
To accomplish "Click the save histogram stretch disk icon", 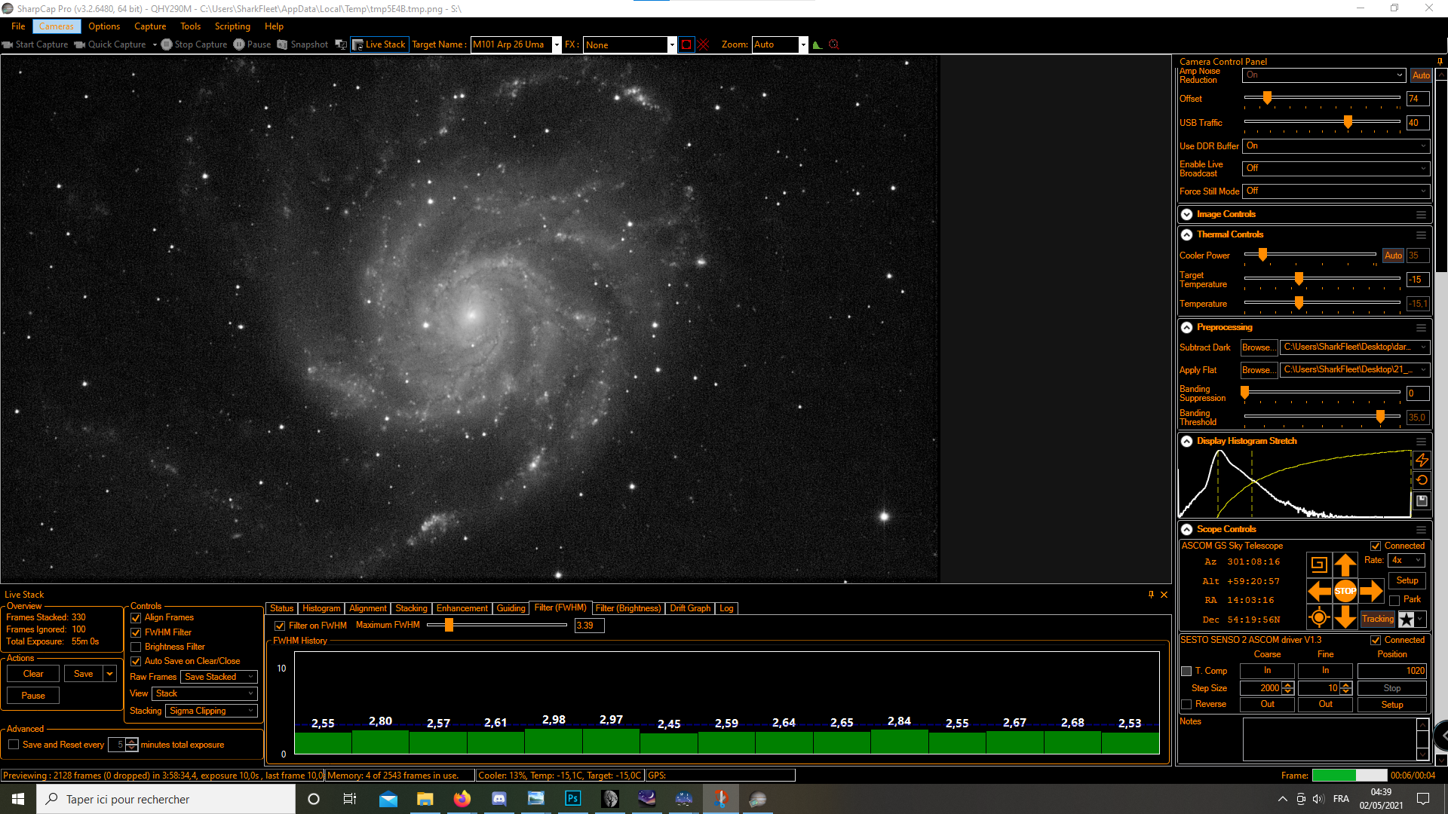I will point(1422,500).
